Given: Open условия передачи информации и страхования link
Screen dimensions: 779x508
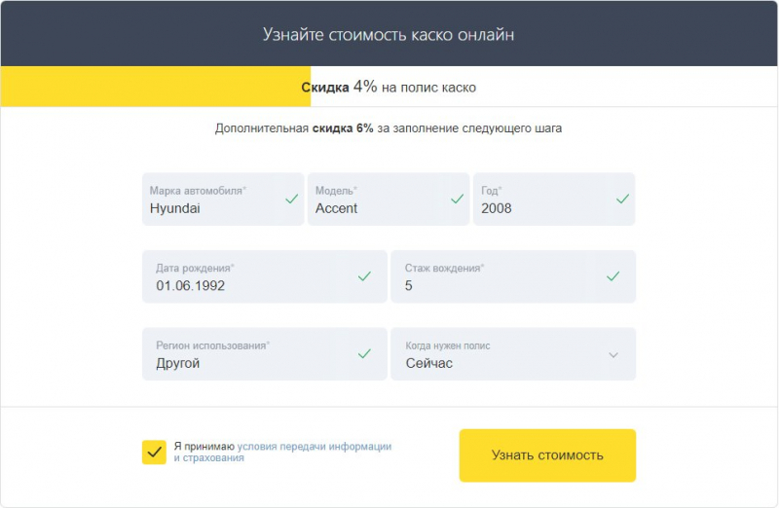Looking at the screenshot, I should [x=314, y=447].
